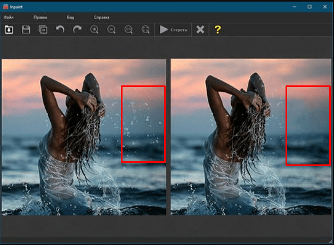Image resolution: width=334 pixels, height=245 pixels.
Task: Click inside the left image's red selection box
Action: (x=143, y=124)
